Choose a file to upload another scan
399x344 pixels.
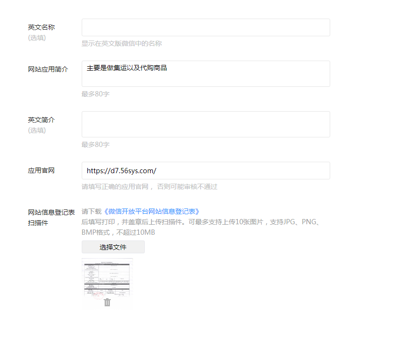click(x=113, y=247)
